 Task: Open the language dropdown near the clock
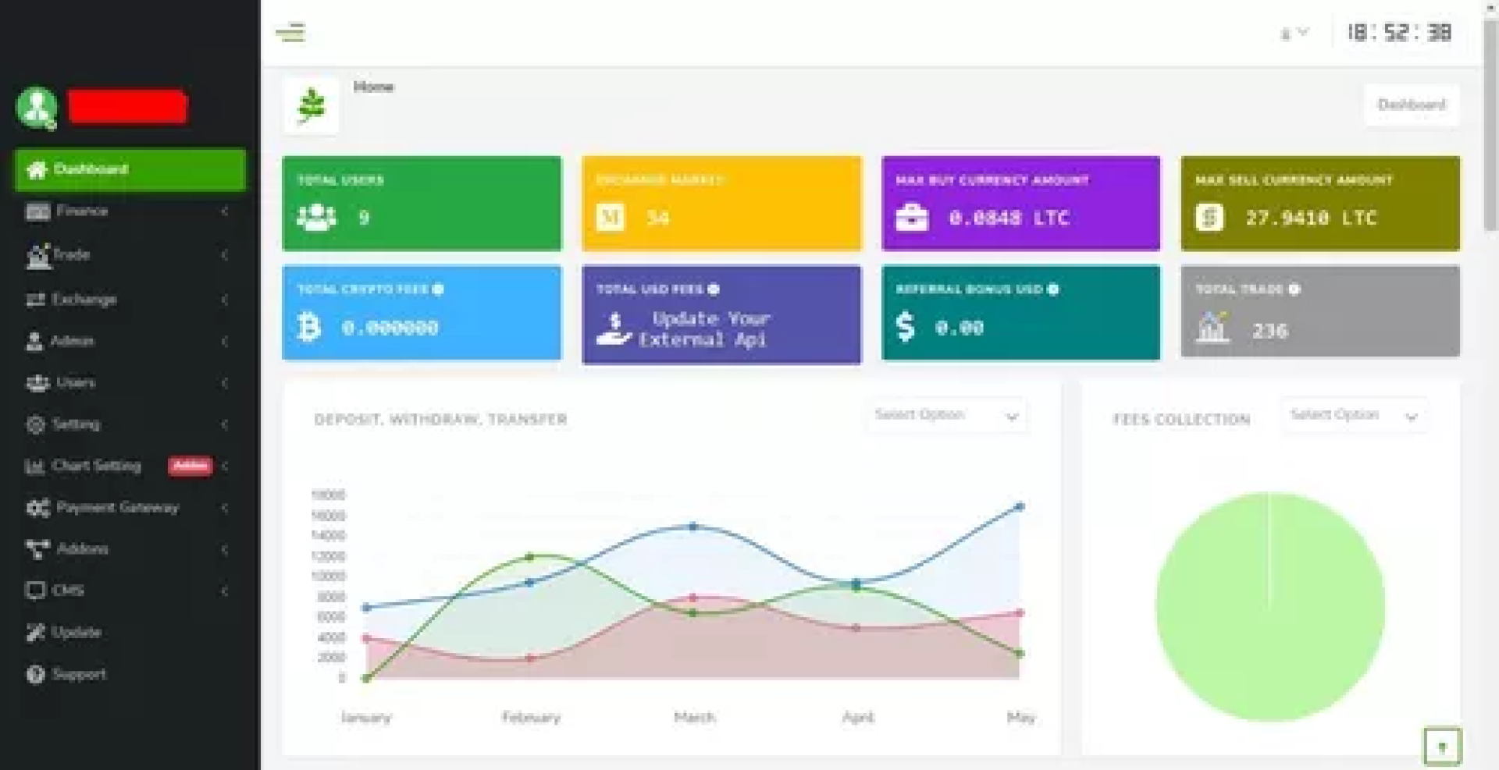[1294, 33]
